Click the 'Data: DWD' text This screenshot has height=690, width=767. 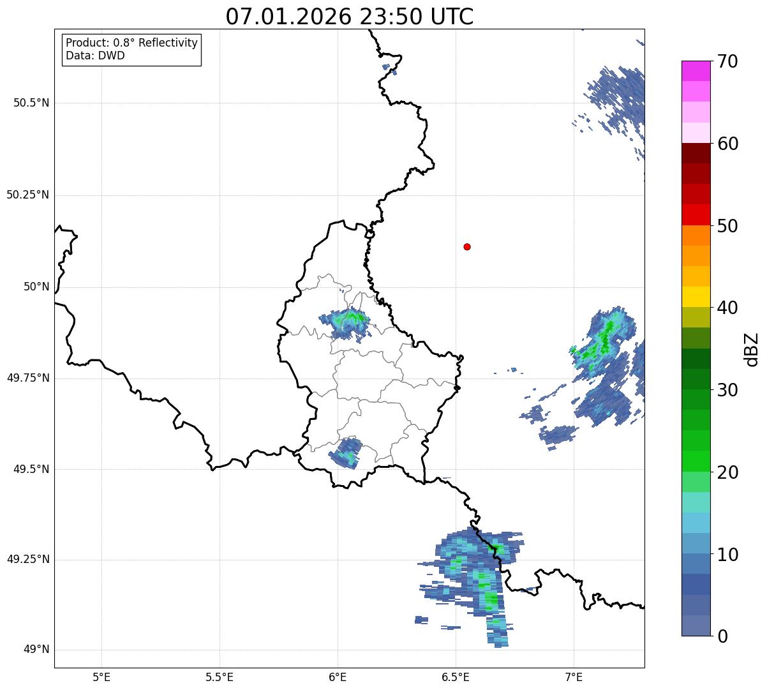pos(95,56)
